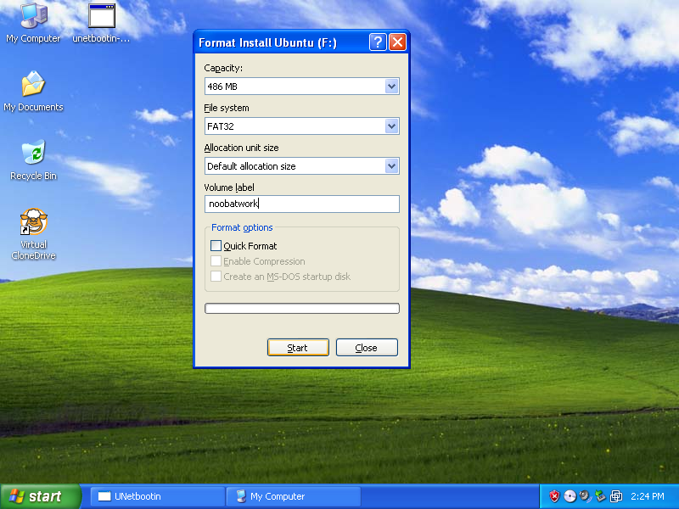The width and height of the screenshot is (679, 509).
Task: Expand the Capacity dropdown arrow
Action: pyautogui.click(x=391, y=87)
